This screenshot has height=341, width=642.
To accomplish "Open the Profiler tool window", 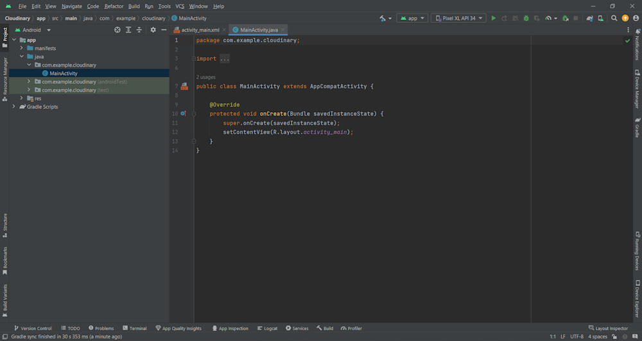I will tap(351, 328).
